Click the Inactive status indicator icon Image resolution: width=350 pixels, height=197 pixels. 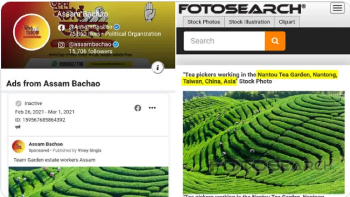click(x=18, y=103)
